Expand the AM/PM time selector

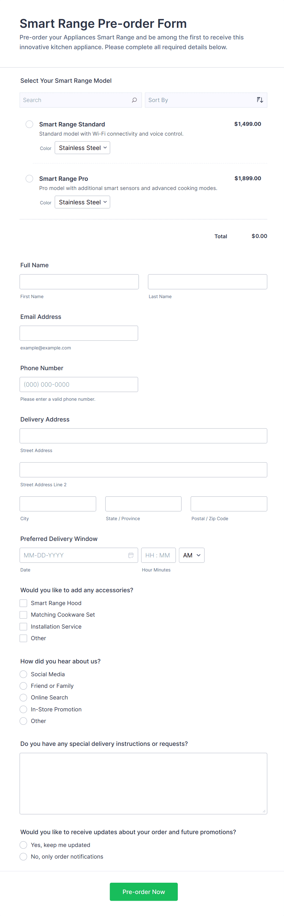[x=191, y=555]
